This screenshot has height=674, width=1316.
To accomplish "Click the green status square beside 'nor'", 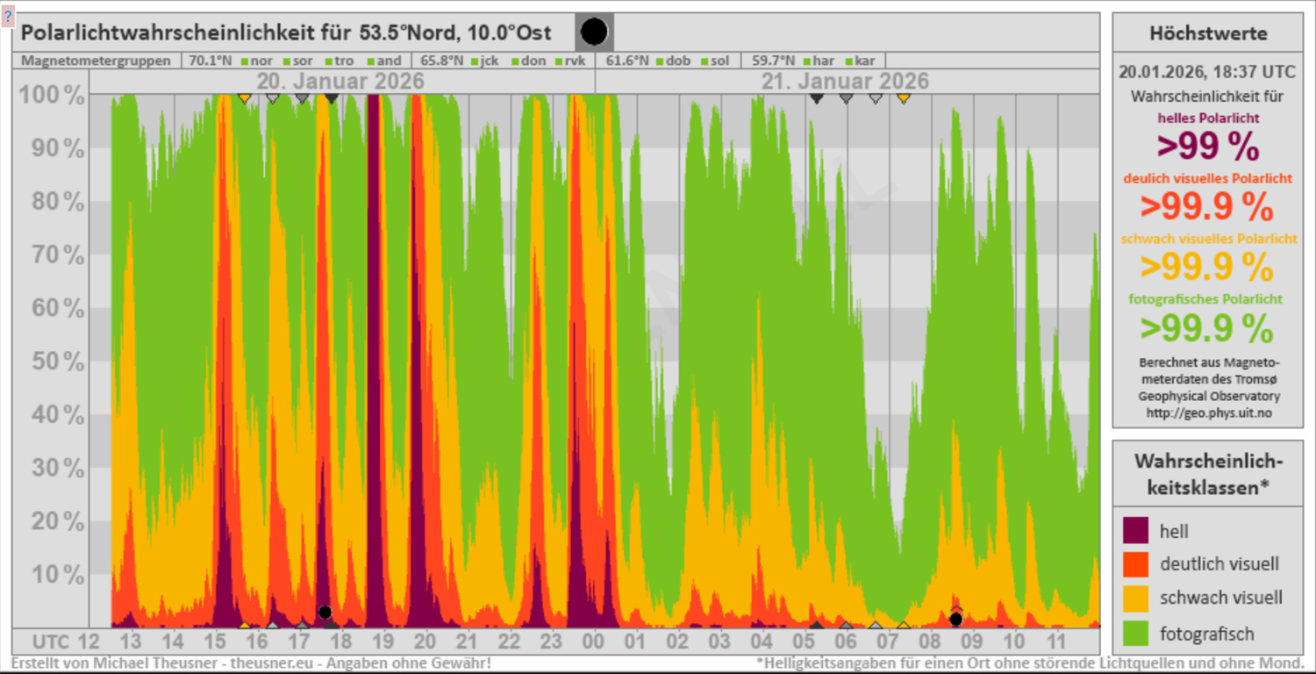I will point(243,61).
